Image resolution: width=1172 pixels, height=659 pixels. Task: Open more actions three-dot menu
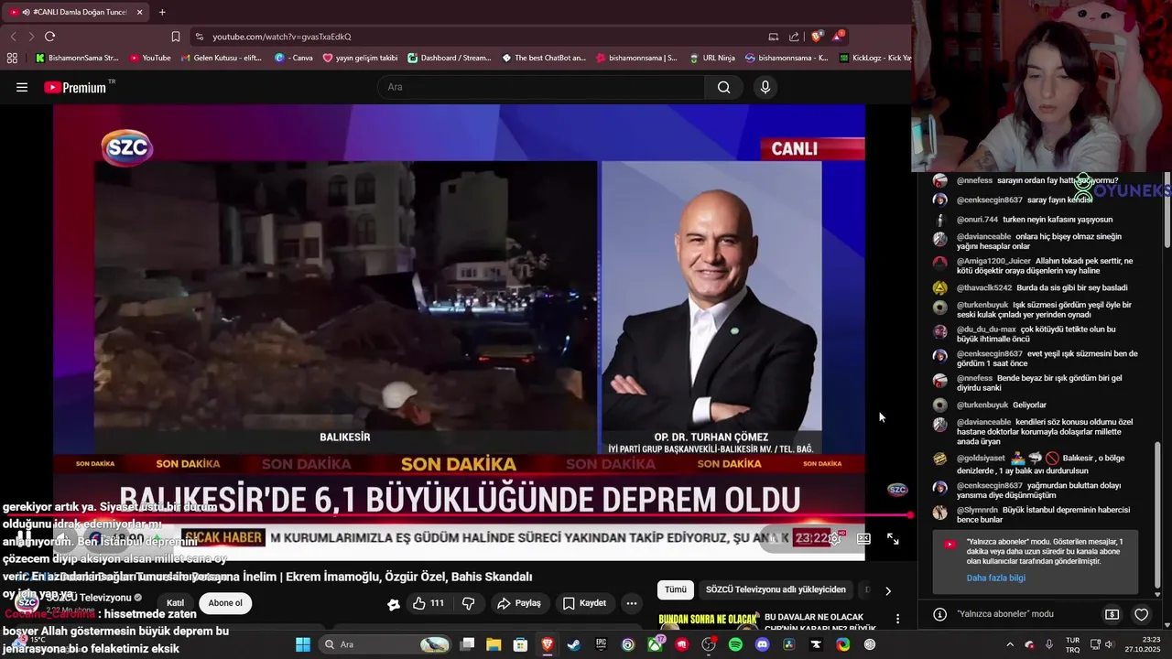pyautogui.click(x=631, y=603)
